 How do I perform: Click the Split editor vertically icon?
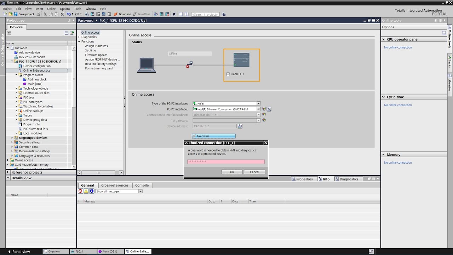pyautogui.click(x=186, y=14)
